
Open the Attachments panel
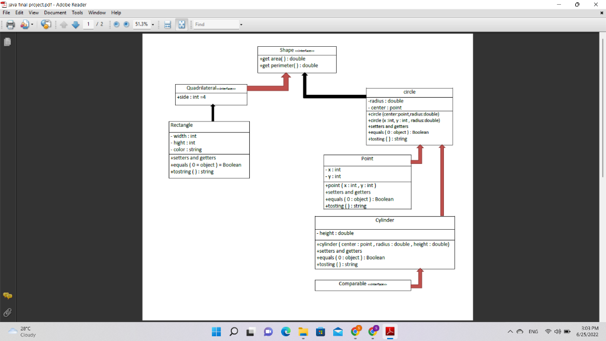7,313
